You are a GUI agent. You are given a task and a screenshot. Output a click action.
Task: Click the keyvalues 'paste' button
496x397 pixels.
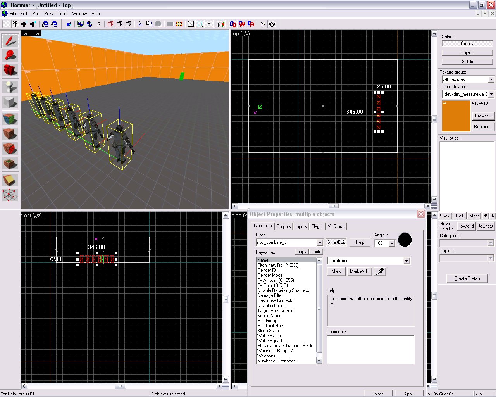click(x=316, y=252)
